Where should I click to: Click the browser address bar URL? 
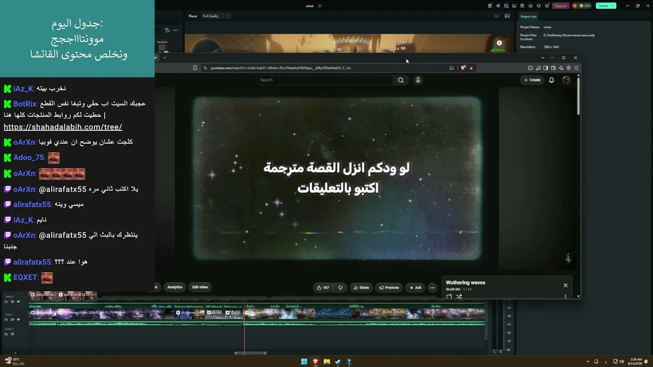[281, 68]
